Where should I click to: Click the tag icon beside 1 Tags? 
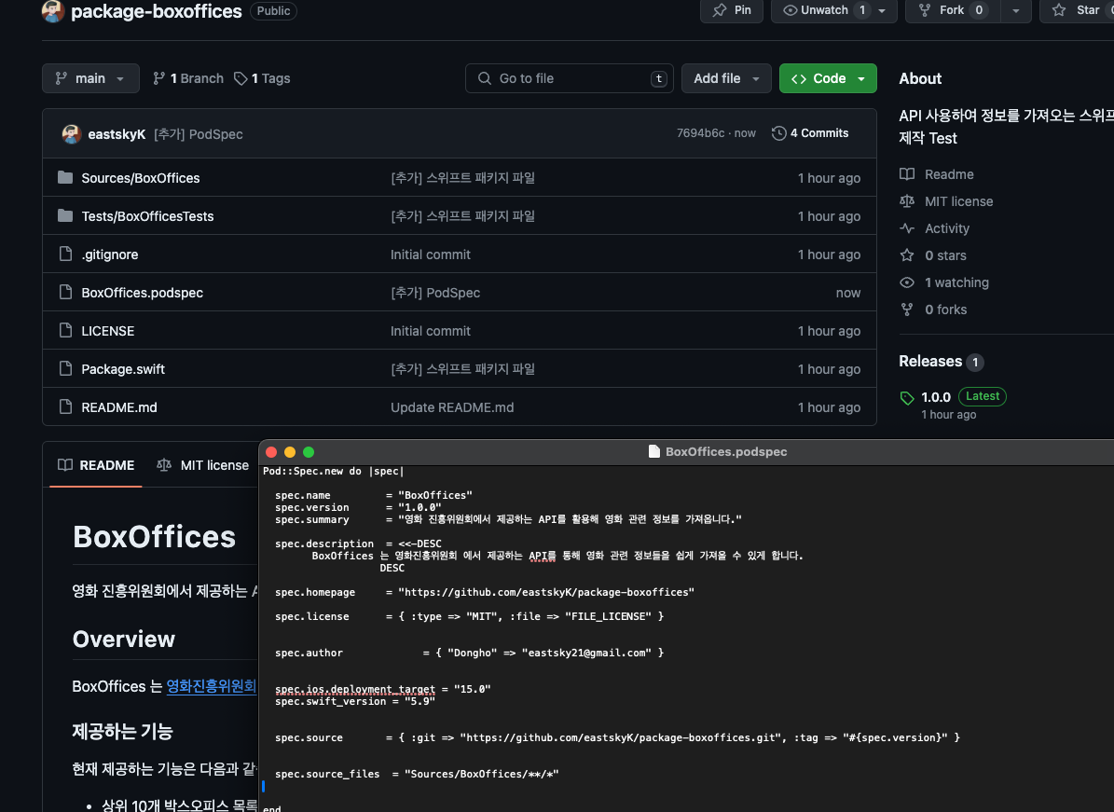pyautogui.click(x=241, y=78)
